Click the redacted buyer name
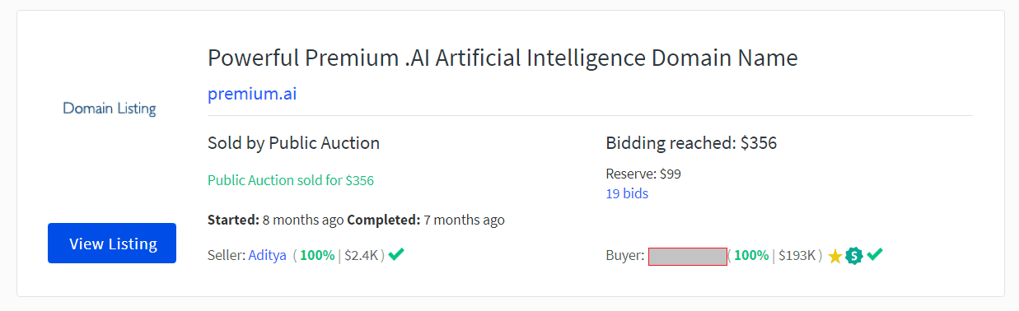The image size is (1019, 311). point(688,256)
